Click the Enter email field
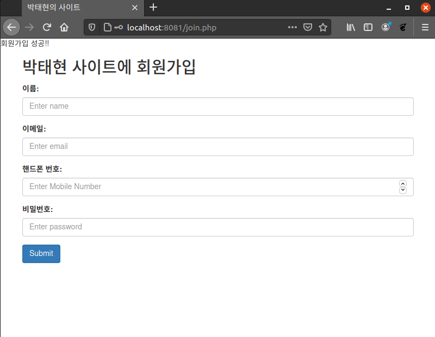 pyautogui.click(x=218, y=147)
